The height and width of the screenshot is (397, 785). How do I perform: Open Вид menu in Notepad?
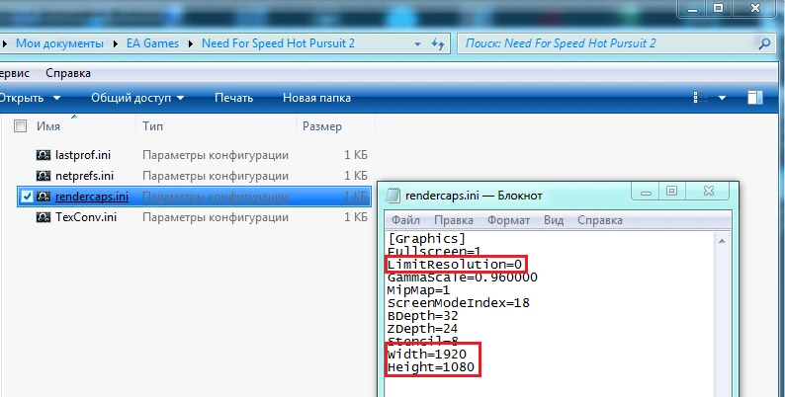coord(554,220)
